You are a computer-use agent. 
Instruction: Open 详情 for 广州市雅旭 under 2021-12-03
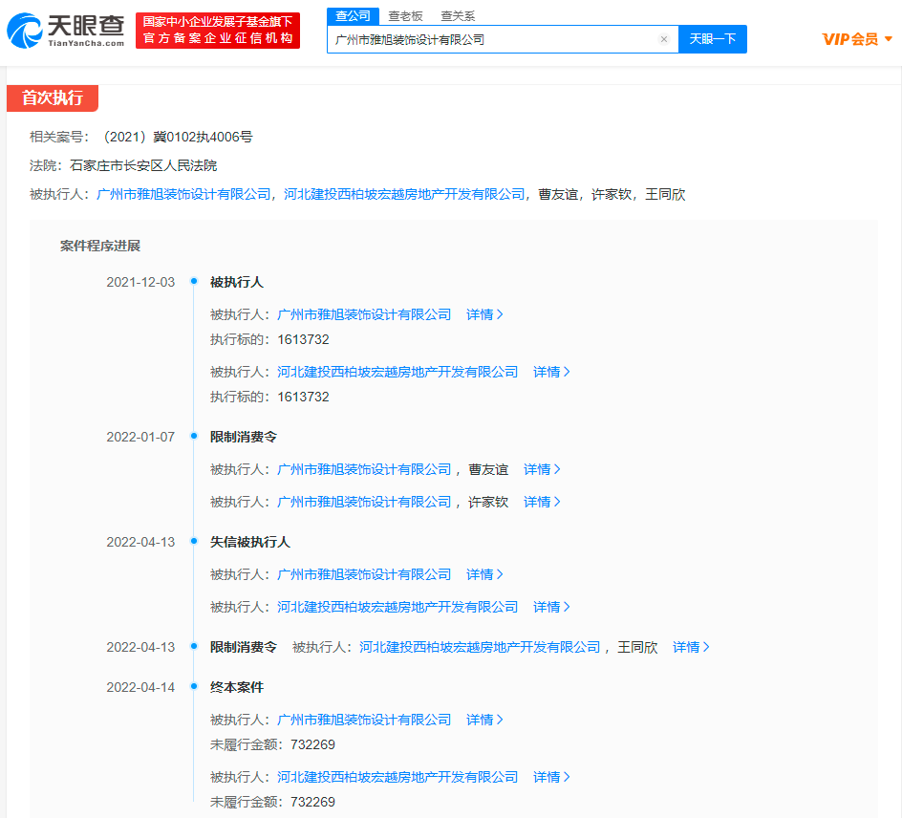(484, 314)
